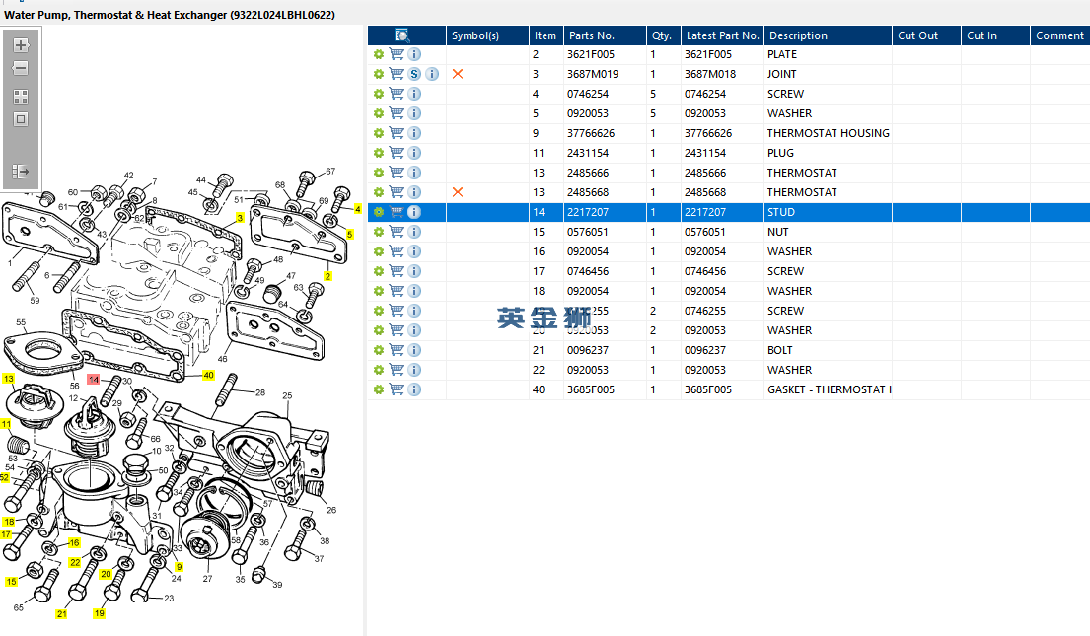Click the single-square fit view icon
1090x636 pixels.
(21, 119)
